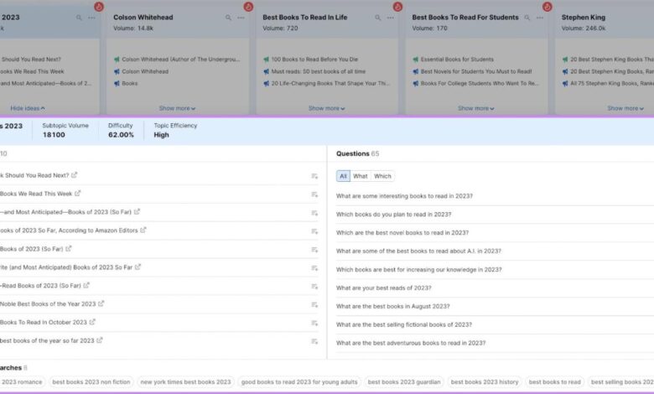This screenshot has height=394, width=654.
Task: Add 'According to Amazon Editors' headline to favorites
Action: 314,231
